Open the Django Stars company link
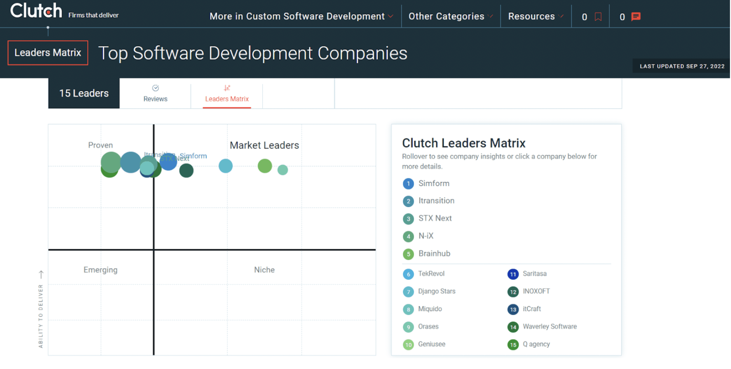Image resolution: width=731 pixels, height=369 pixels. (x=437, y=291)
